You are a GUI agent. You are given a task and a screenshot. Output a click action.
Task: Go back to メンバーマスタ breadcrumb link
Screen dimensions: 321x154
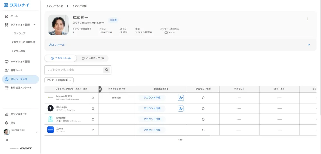55,6
